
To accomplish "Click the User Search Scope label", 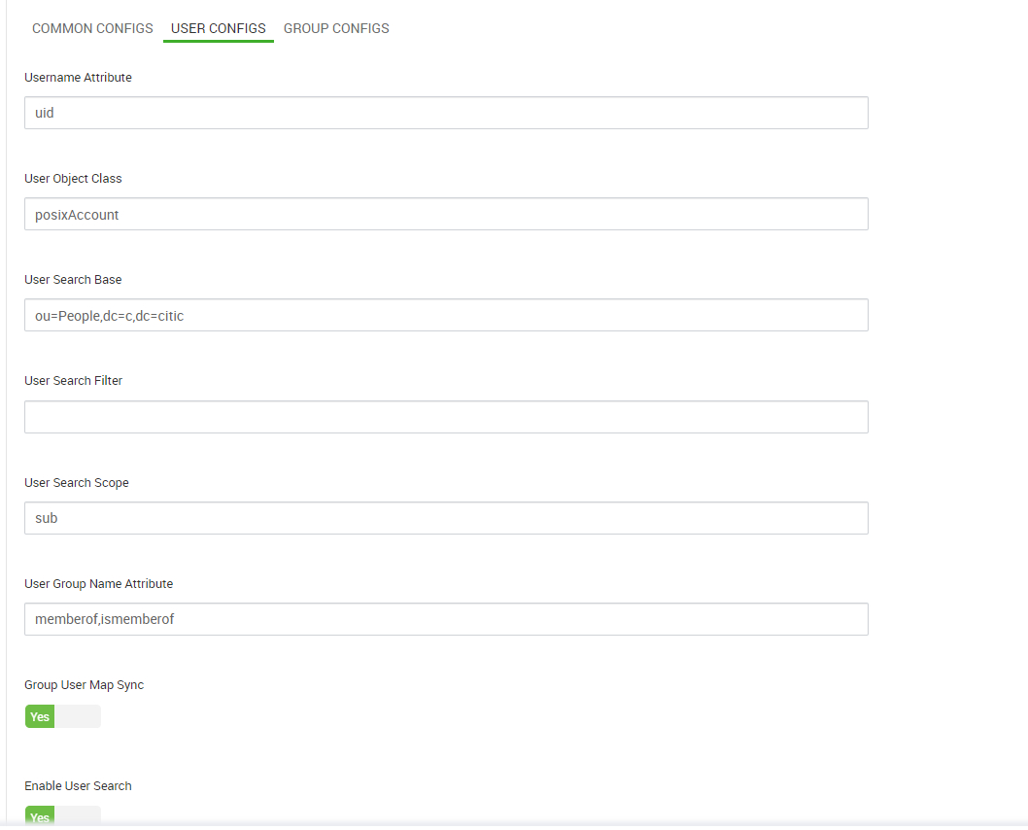I will (x=76, y=482).
